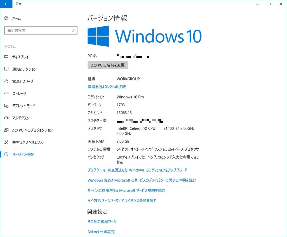Maximize the 設定 window

(269, 4)
